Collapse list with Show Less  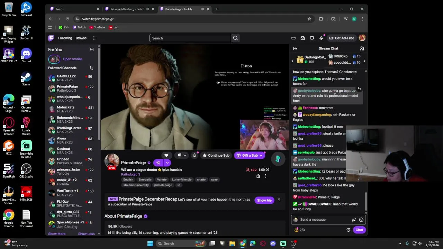click(86, 234)
